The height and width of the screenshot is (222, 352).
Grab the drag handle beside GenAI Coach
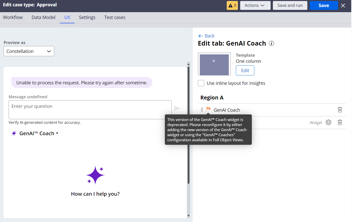pos(202,110)
